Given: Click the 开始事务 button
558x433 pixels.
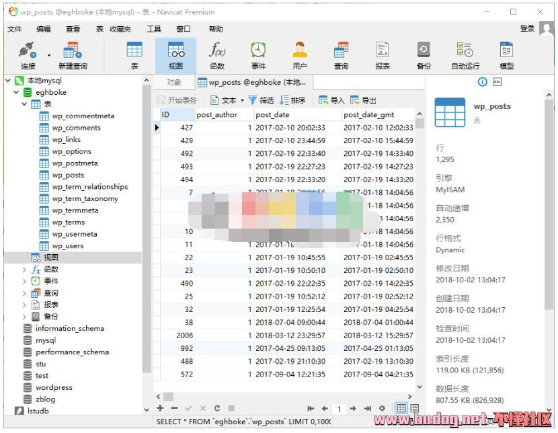Looking at the screenshot, I should coord(177,100).
